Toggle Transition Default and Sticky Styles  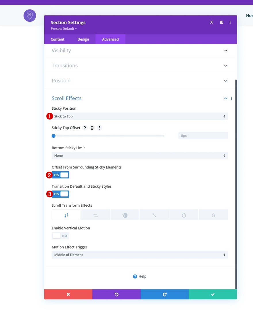[x=60, y=194]
